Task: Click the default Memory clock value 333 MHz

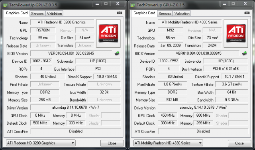Action: click(76, 123)
